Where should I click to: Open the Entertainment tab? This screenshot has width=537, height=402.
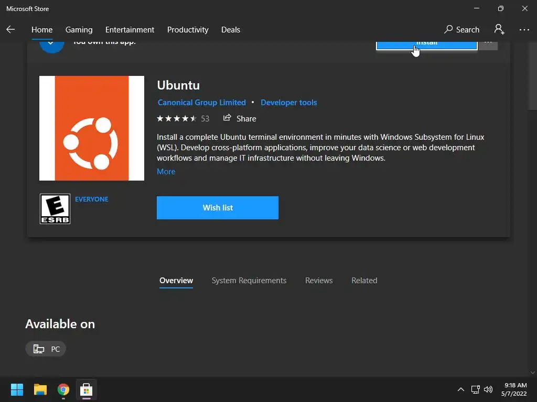point(130,30)
